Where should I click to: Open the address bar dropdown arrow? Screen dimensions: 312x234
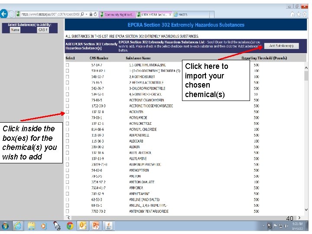(x=86, y=14)
